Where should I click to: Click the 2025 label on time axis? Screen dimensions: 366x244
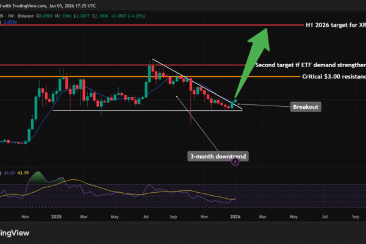59,216
